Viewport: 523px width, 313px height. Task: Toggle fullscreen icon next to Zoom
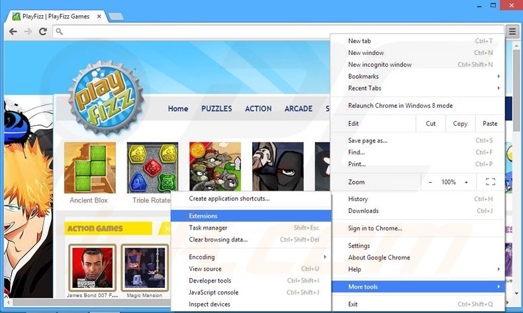tap(491, 182)
